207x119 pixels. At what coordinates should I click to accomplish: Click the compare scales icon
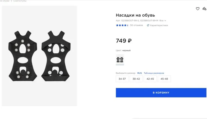click(x=204, y=9)
